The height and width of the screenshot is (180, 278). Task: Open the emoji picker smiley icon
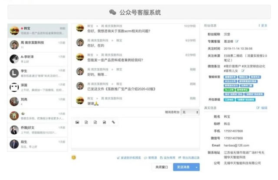74,157
